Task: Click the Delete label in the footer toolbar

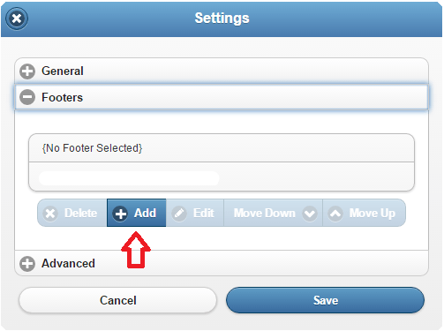Action: coord(81,213)
